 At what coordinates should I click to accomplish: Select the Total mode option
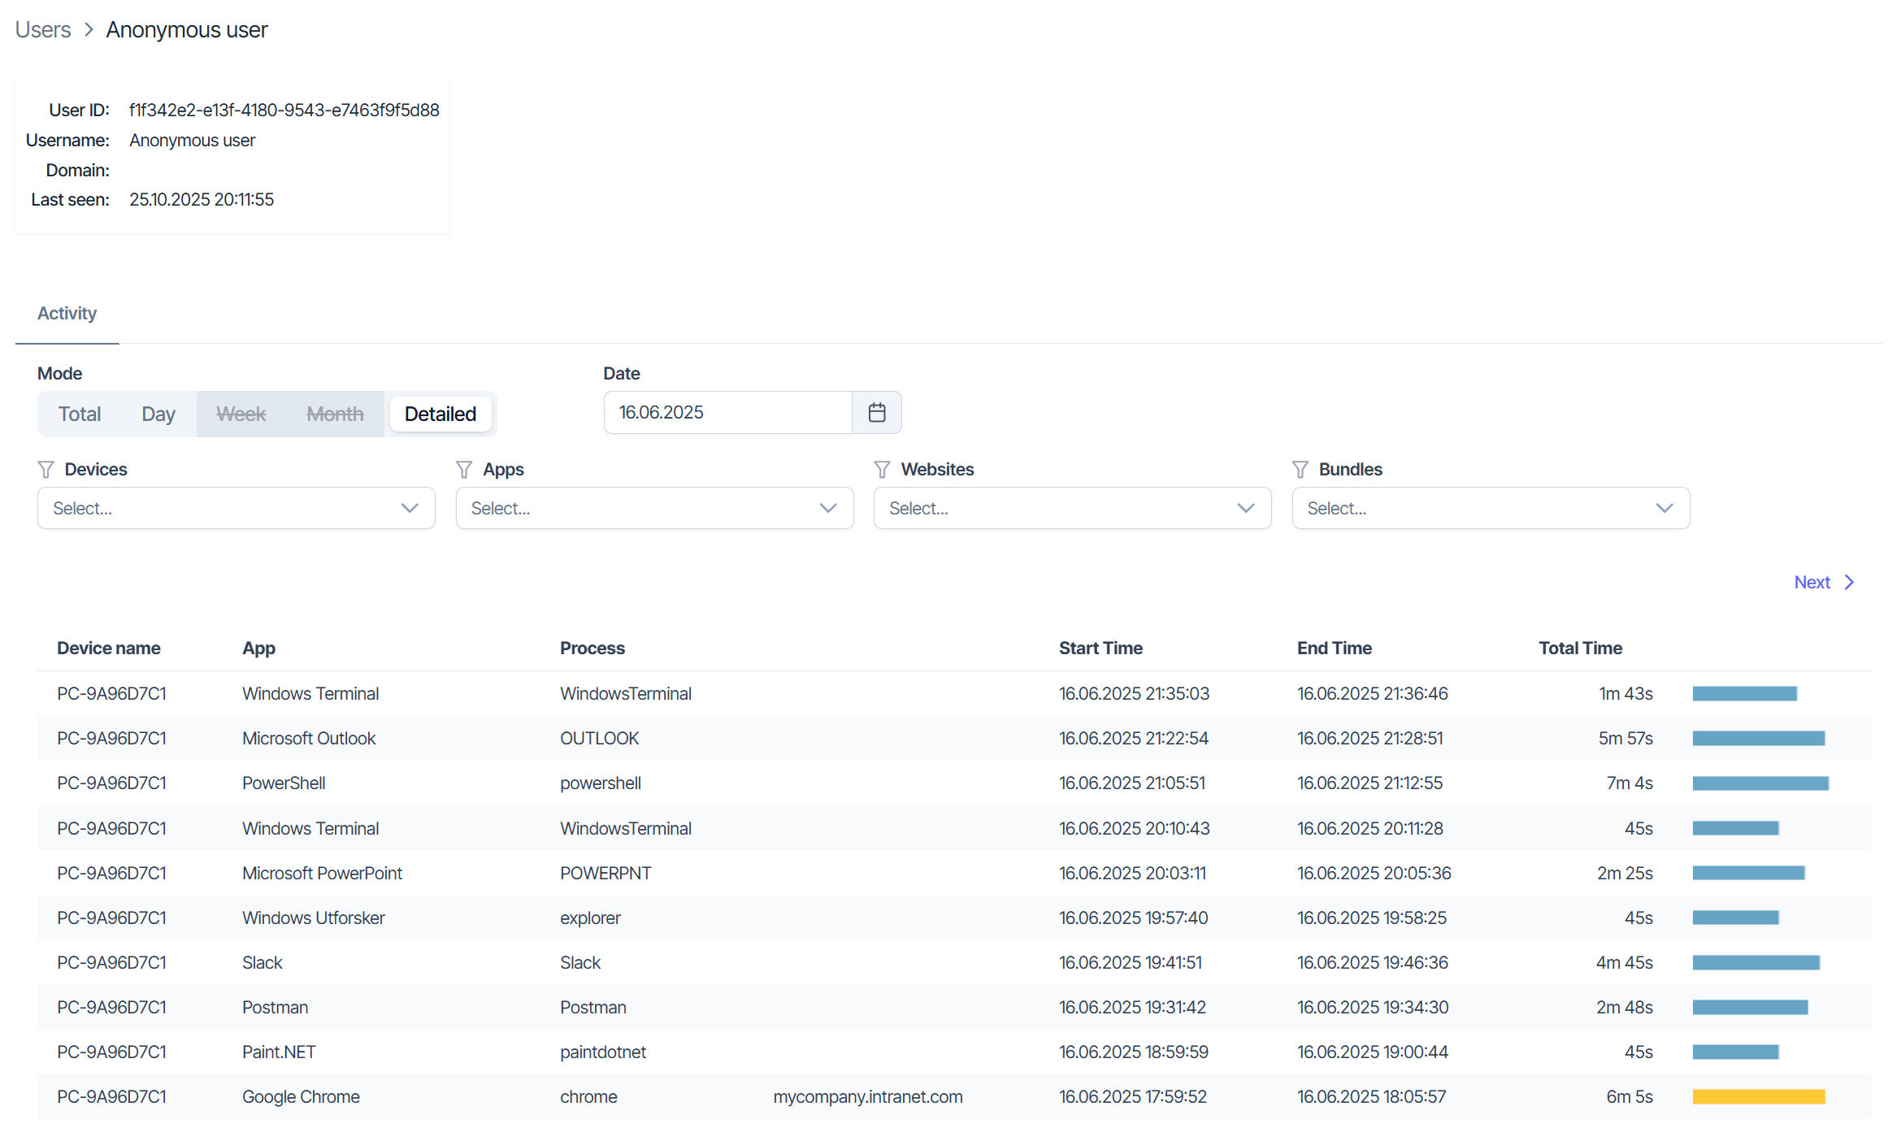pos(80,414)
